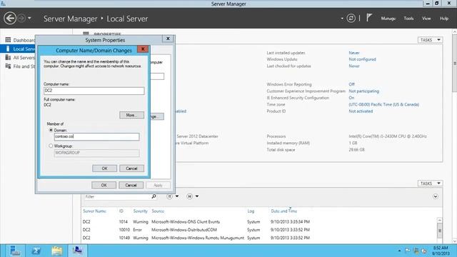Open the View menu
The image size is (457, 257).
[426, 19]
